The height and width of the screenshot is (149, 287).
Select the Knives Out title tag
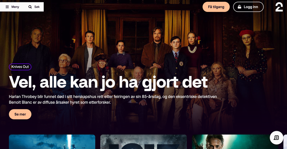coord(20,67)
